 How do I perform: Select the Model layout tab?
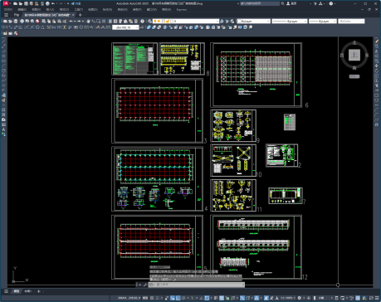(17, 291)
